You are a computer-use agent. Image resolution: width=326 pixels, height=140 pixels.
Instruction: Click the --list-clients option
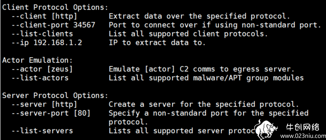tap(42, 34)
